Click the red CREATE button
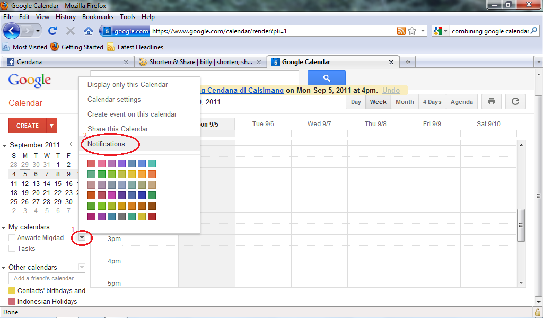Image resolution: width=543 pixels, height=318 pixels. (28, 126)
